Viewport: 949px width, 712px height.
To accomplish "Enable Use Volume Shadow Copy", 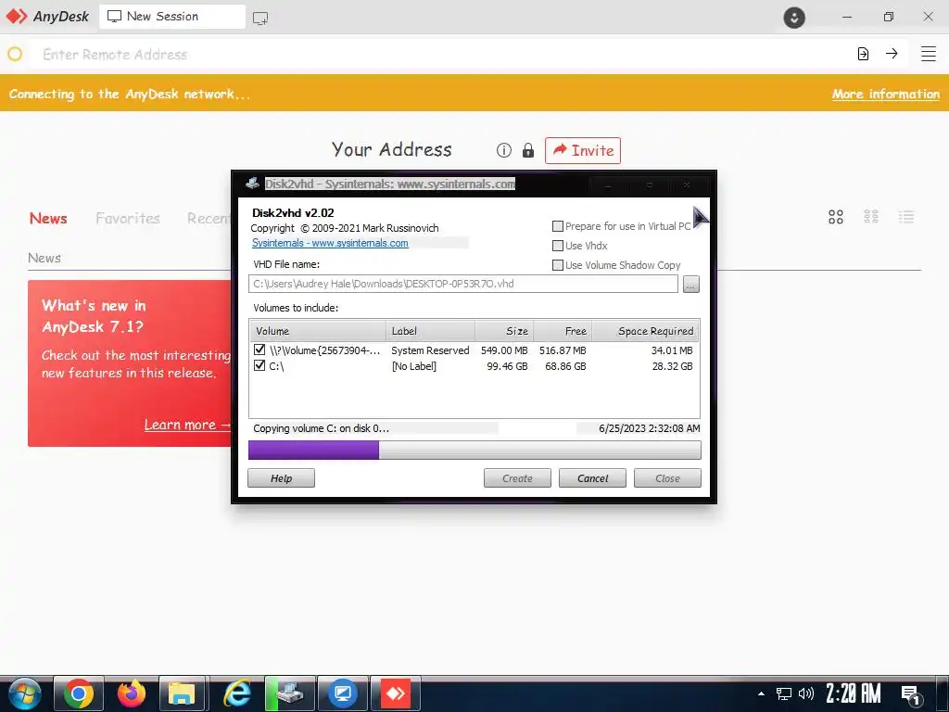I will click(558, 264).
